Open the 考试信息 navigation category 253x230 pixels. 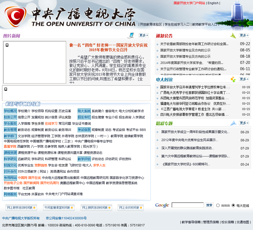(x=84, y=130)
